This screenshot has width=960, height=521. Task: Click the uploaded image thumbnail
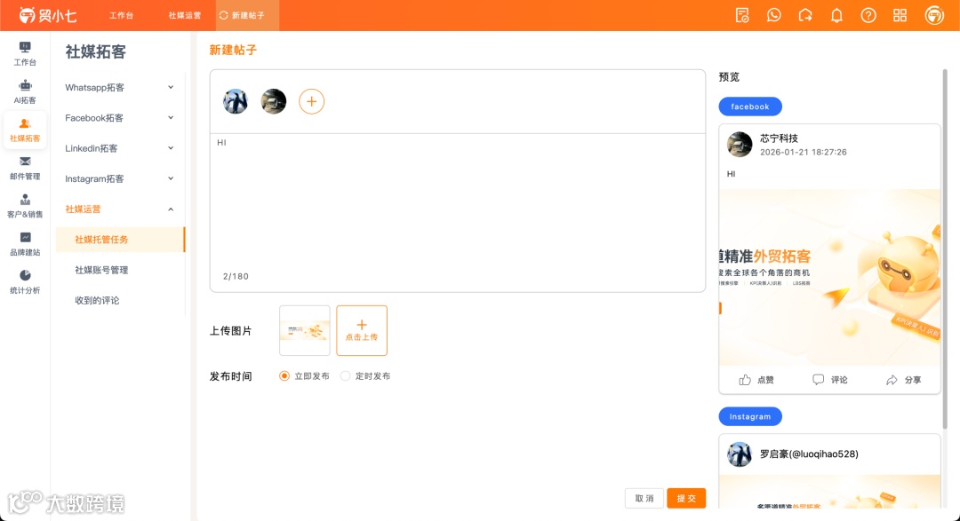[x=305, y=330]
